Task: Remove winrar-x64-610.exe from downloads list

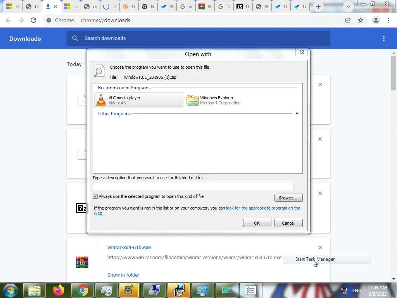Action: point(320,248)
